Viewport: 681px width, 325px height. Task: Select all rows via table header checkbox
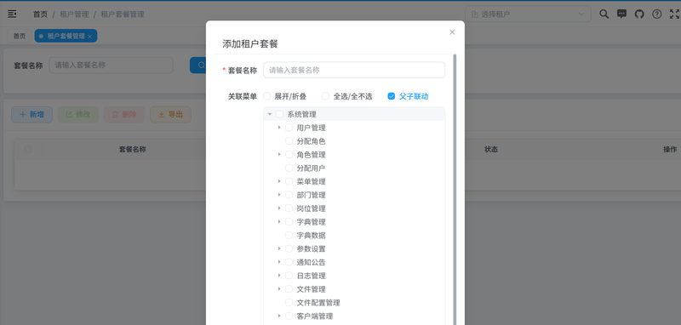(x=28, y=149)
